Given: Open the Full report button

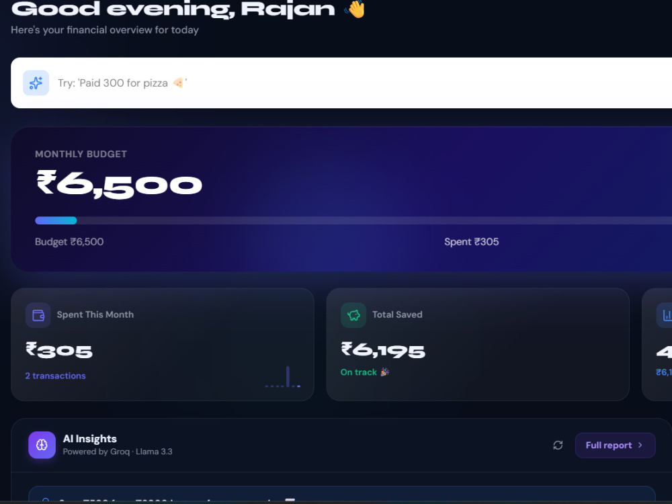Looking at the screenshot, I should pyautogui.click(x=615, y=445).
